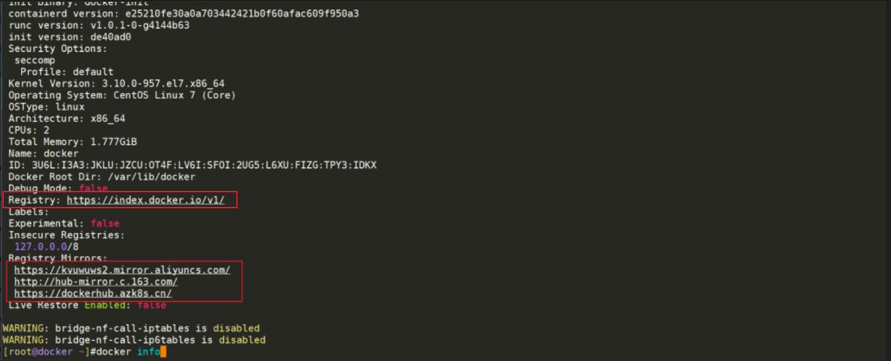Click the bridge-nf-call-iptables warning line
The width and height of the screenshot is (891, 361).
tap(131, 328)
